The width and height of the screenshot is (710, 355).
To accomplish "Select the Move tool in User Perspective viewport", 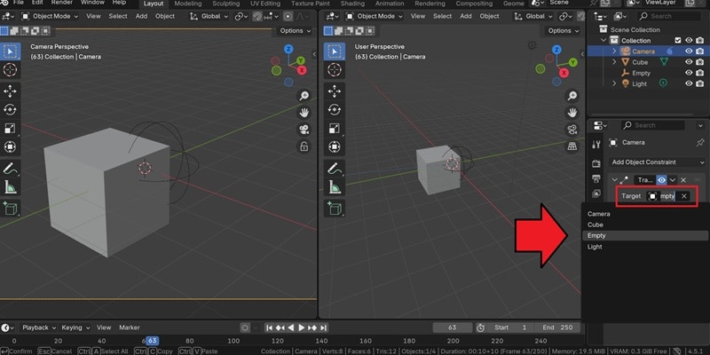I will pyautogui.click(x=335, y=91).
